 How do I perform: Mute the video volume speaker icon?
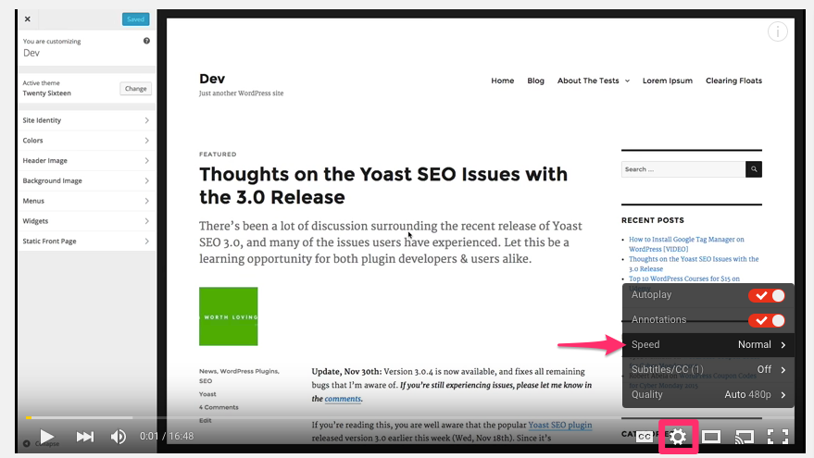(x=119, y=436)
